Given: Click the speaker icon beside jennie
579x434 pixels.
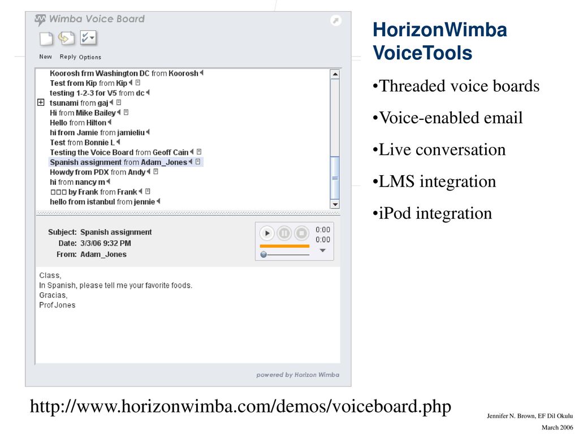Looking at the screenshot, I should click(158, 202).
